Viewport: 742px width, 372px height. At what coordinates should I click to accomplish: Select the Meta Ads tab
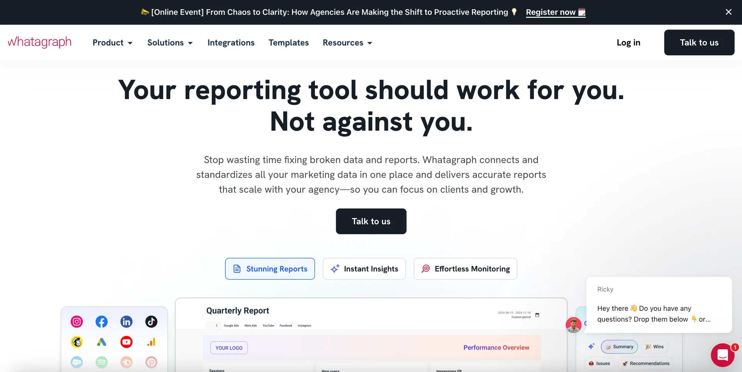250,326
